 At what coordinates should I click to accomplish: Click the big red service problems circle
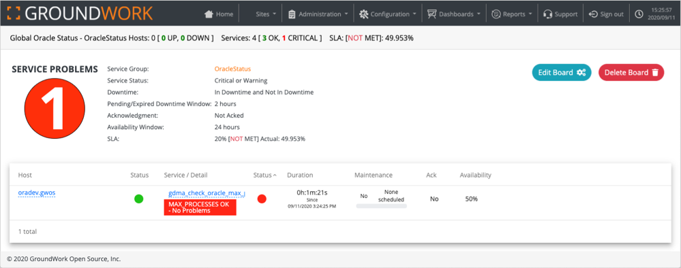coord(55,108)
